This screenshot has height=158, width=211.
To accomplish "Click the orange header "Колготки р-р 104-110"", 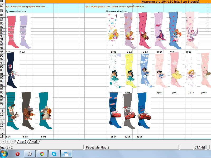I will pyautogui.click(x=170, y=2).
